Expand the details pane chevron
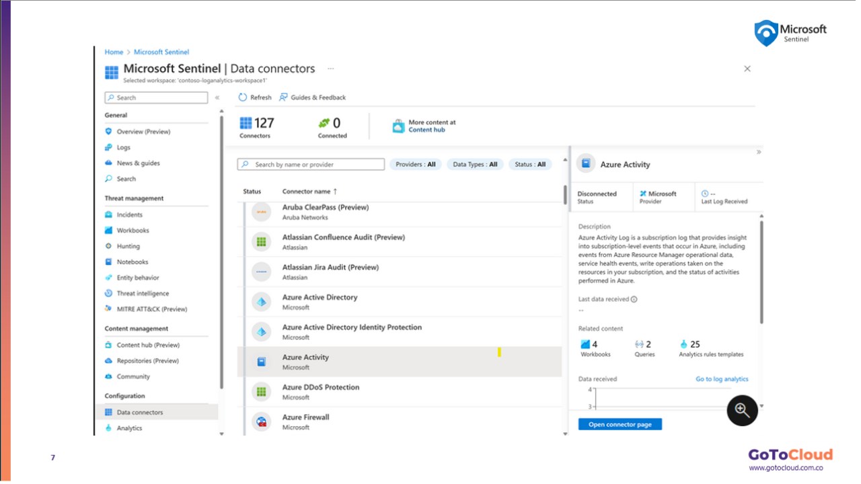 pyautogui.click(x=759, y=152)
